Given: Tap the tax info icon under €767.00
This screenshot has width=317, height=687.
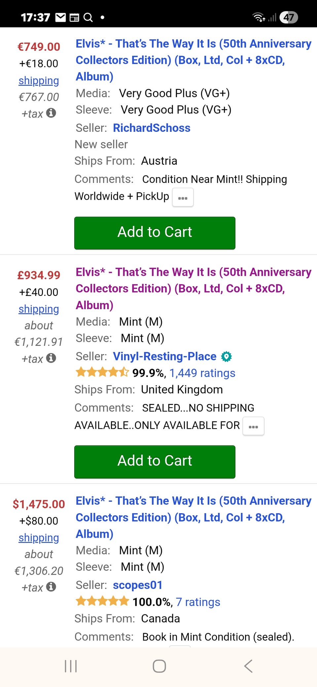Looking at the screenshot, I should click(x=51, y=113).
